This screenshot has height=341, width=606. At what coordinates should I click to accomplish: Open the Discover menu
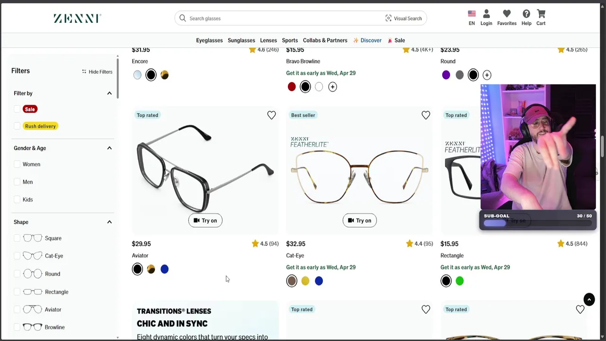tap(367, 40)
